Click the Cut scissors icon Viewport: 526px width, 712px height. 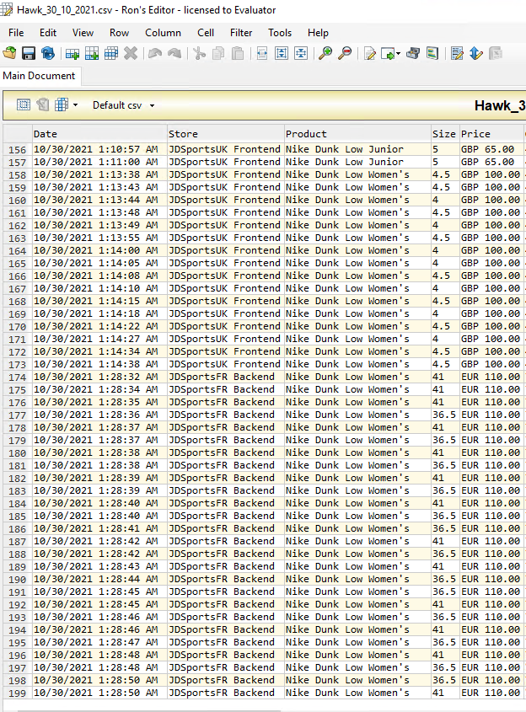pos(199,54)
